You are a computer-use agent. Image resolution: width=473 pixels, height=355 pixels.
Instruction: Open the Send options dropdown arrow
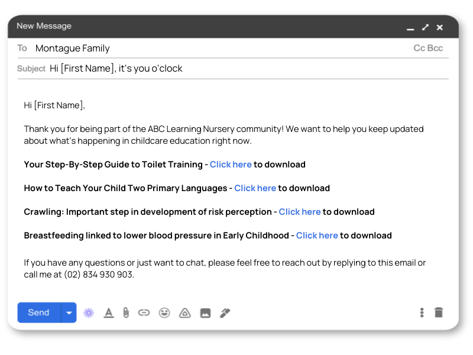(69, 312)
